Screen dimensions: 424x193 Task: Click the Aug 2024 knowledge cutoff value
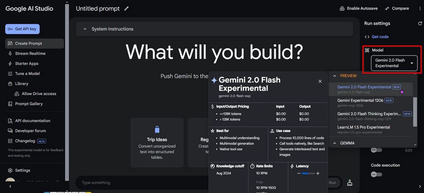click(223, 173)
